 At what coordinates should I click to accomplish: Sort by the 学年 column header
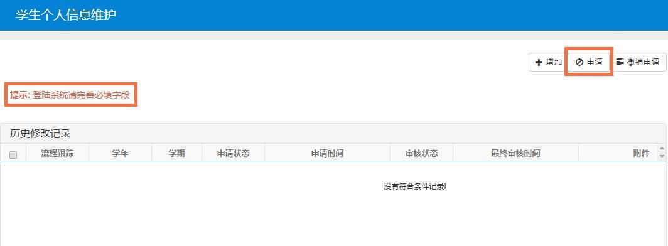(120, 153)
